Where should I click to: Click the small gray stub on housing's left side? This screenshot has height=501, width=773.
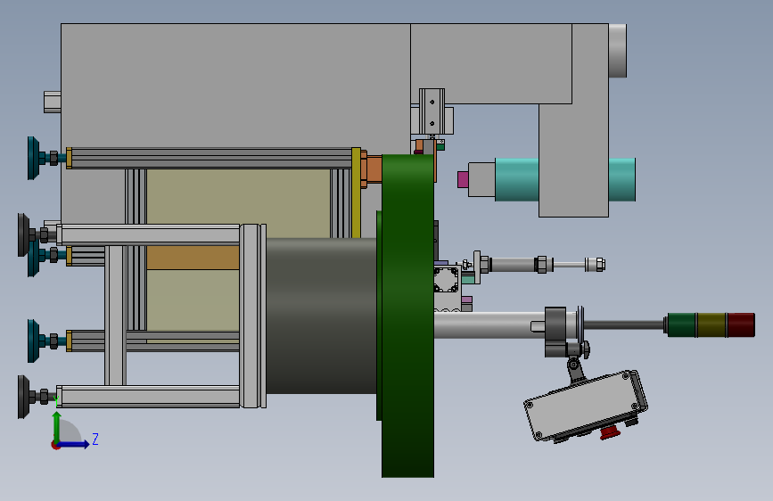click(53, 102)
